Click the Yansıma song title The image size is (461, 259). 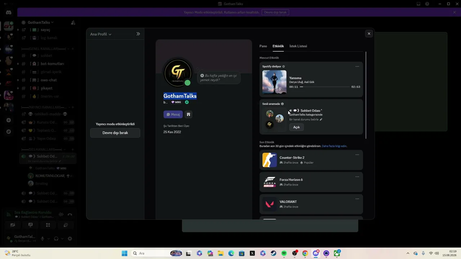pyautogui.click(x=295, y=78)
